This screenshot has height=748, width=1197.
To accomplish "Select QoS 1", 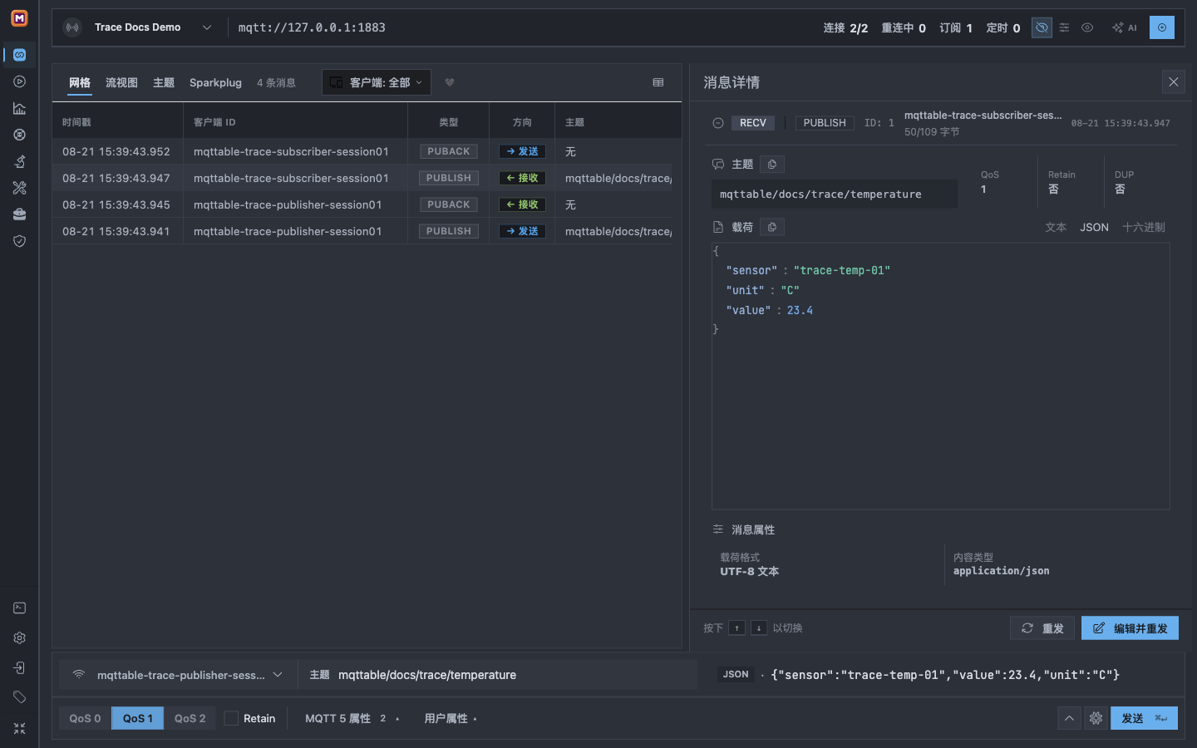I will pyautogui.click(x=138, y=718).
